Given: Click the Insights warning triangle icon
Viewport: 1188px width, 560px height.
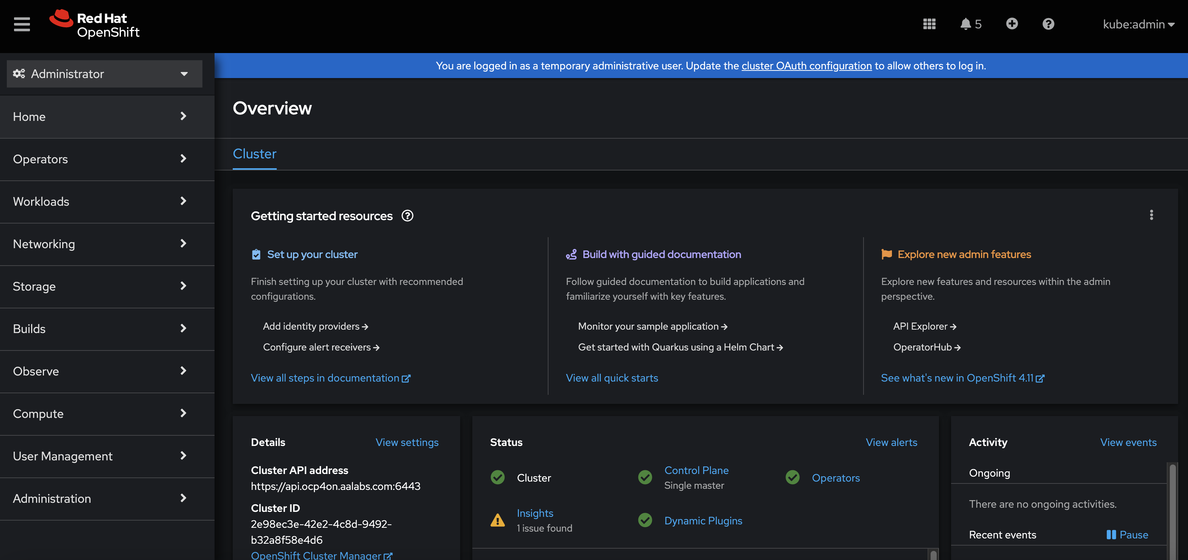Looking at the screenshot, I should pos(498,520).
